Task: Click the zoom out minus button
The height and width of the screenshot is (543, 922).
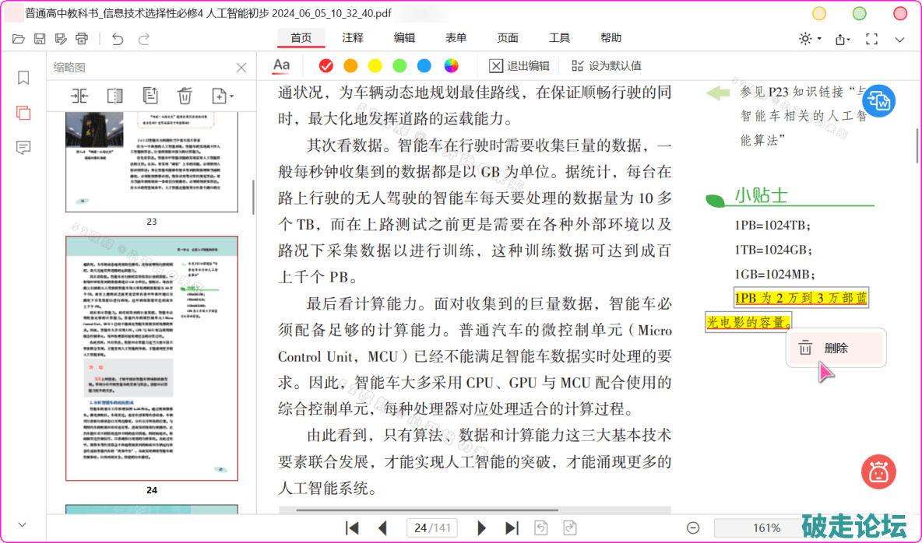Action: pos(693,528)
